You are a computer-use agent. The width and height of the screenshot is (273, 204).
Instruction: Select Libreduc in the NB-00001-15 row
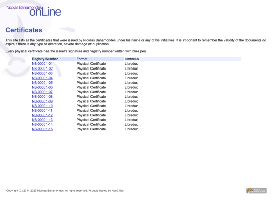pos(131,129)
